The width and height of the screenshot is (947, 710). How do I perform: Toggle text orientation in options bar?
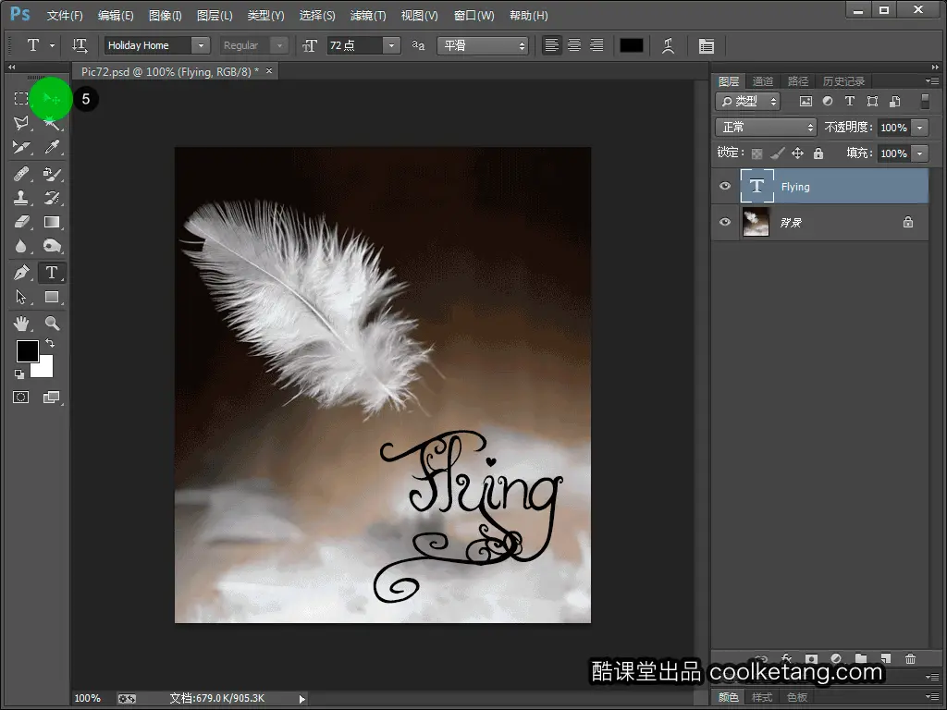(x=80, y=45)
